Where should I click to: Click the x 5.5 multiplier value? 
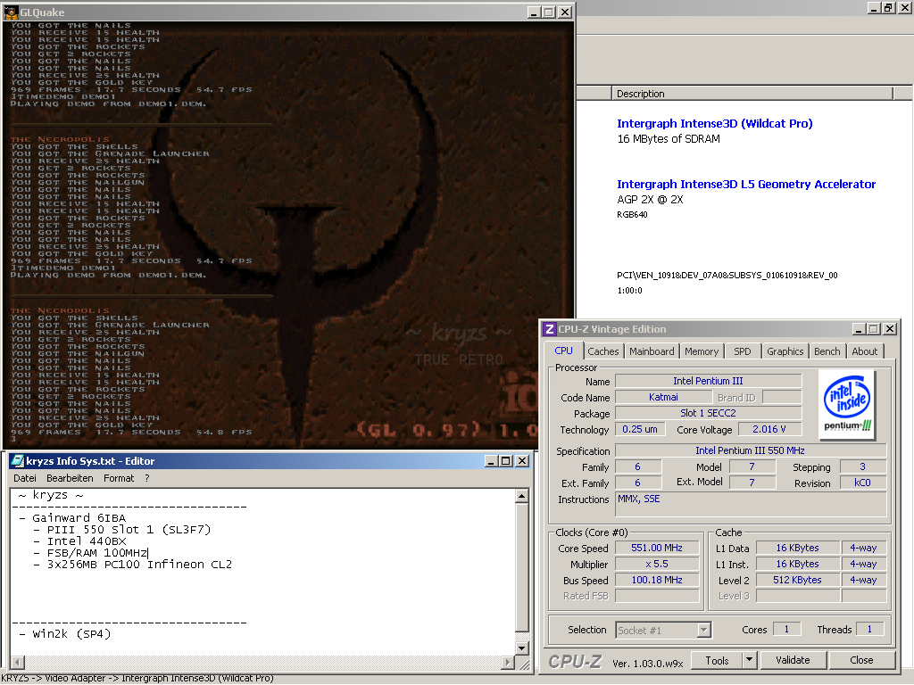click(x=657, y=564)
